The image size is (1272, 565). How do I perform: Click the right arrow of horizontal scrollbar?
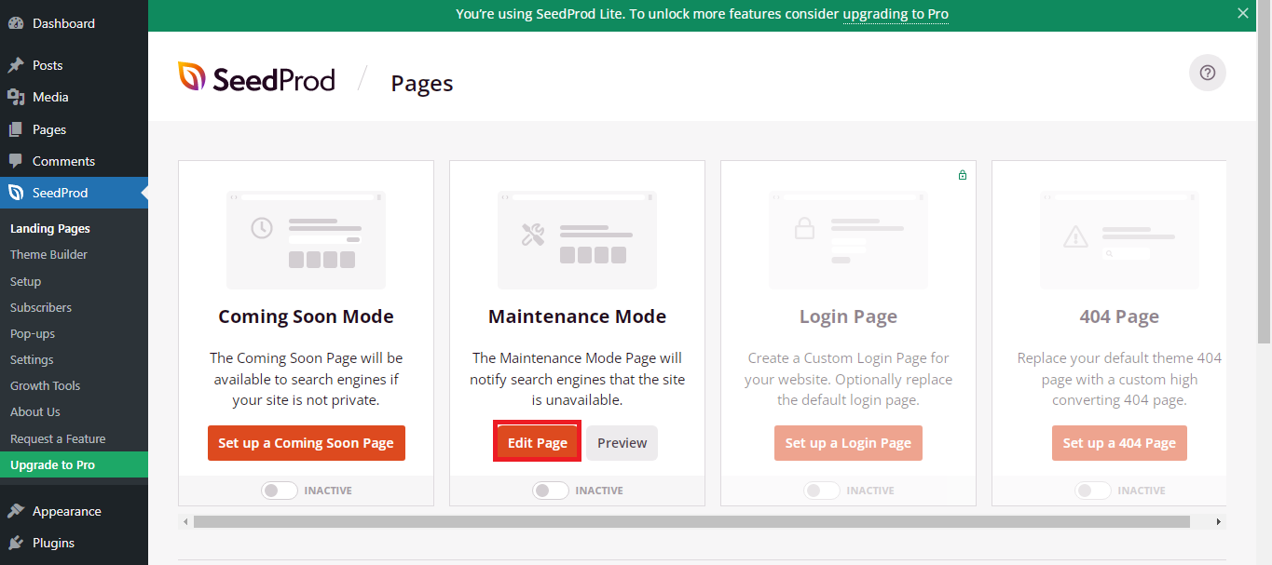(x=1219, y=522)
